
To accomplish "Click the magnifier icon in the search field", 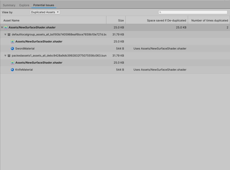I will 161,12.
